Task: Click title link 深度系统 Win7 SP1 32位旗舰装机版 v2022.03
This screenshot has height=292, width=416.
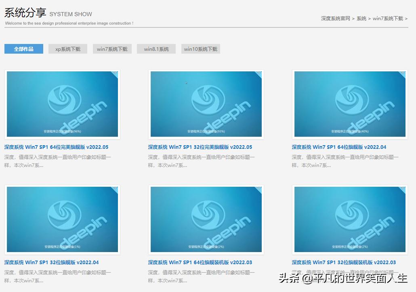Action: pyautogui.click(x=344, y=262)
